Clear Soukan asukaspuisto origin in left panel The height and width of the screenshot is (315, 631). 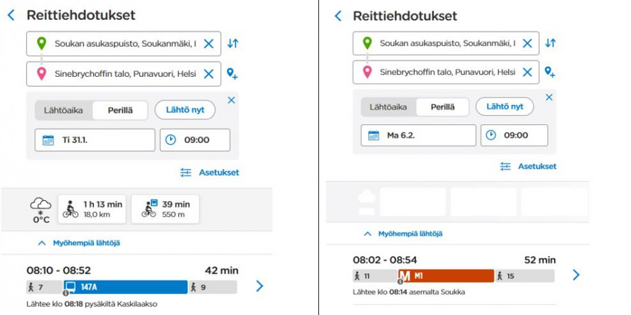pyautogui.click(x=209, y=43)
